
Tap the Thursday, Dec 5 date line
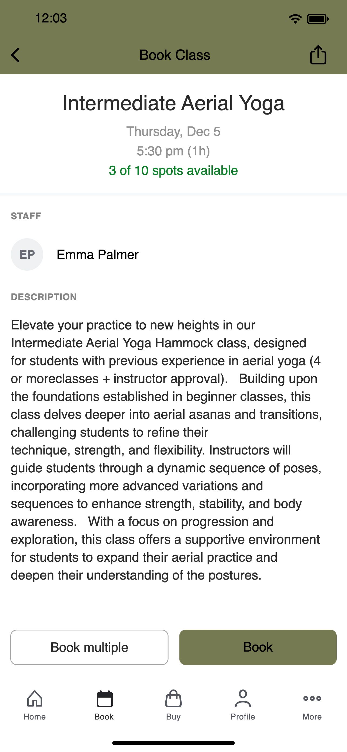pyautogui.click(x=173, y=131)
